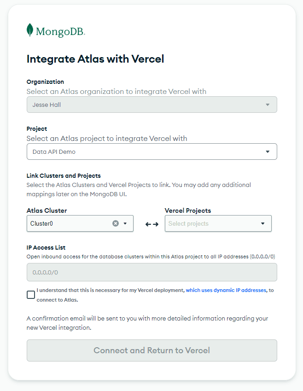Image resolution: width=303 pixels, height=391 pixels.
Task: Click the double-arrow link icon between cluster and projects
Action: 152,224
